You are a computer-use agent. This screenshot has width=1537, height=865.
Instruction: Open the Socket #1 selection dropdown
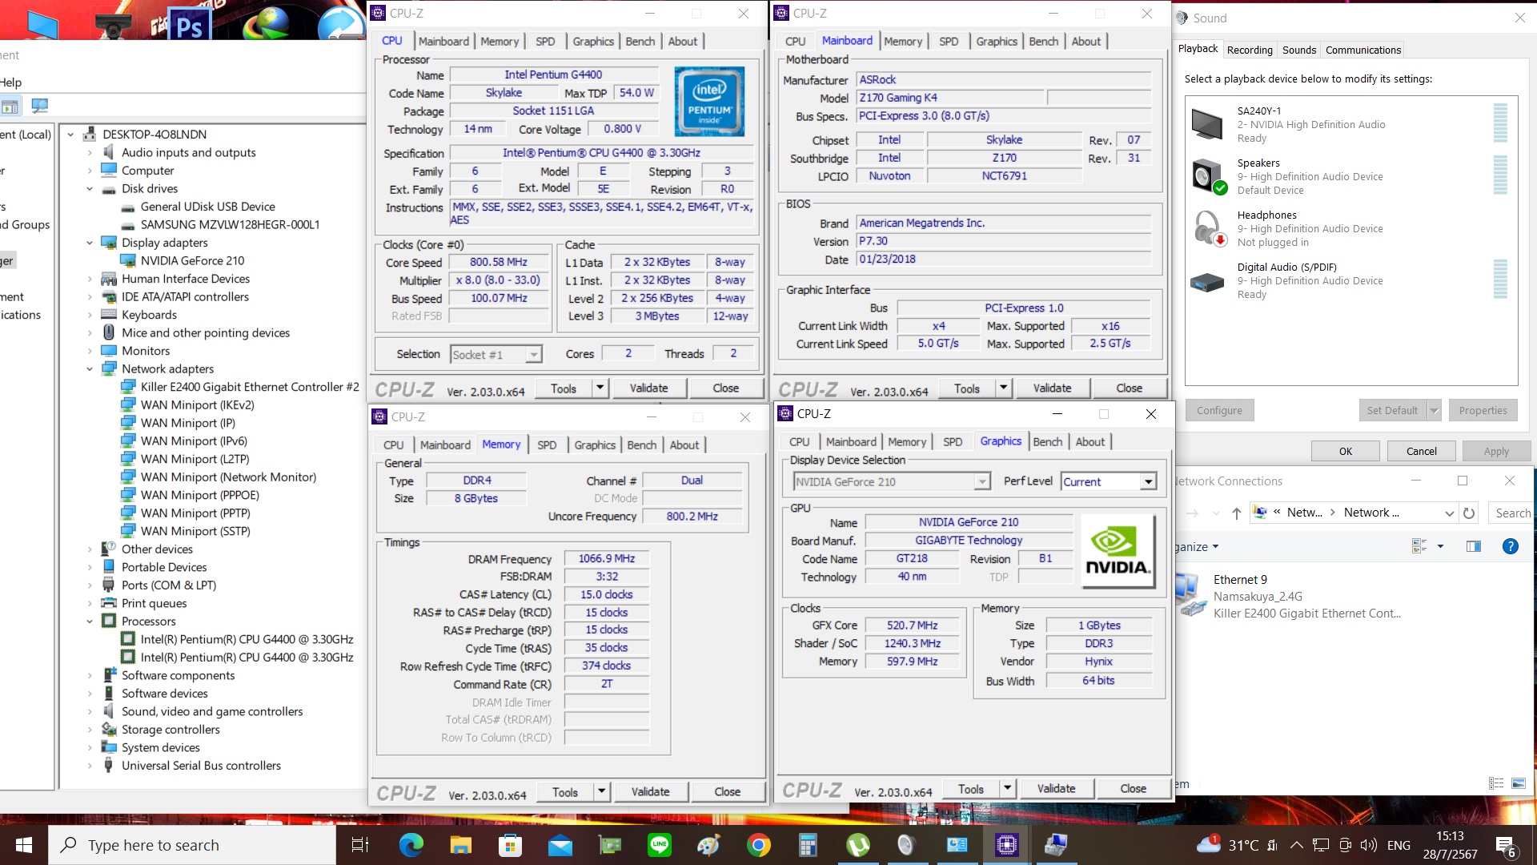pyautogui.click(x=533, y=355)
